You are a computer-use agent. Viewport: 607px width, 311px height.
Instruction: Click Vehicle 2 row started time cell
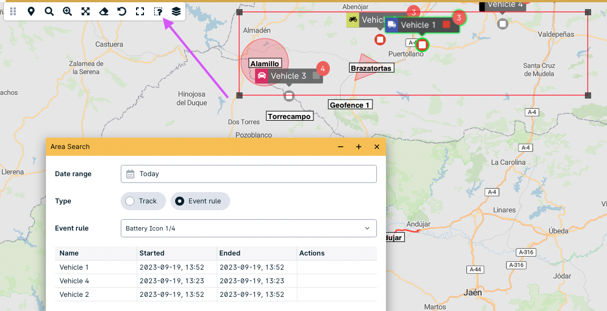click(177, 295)
